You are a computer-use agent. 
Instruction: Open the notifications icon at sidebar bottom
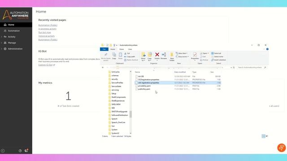(26, 151)
